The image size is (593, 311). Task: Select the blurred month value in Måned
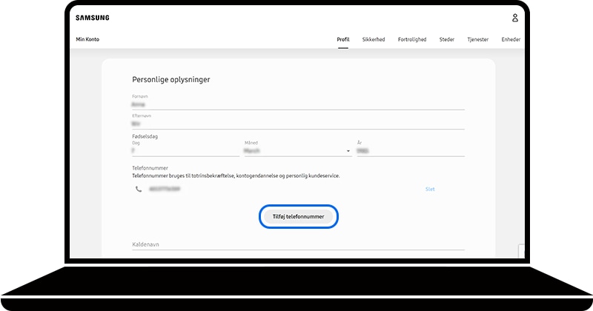(252, 151)
